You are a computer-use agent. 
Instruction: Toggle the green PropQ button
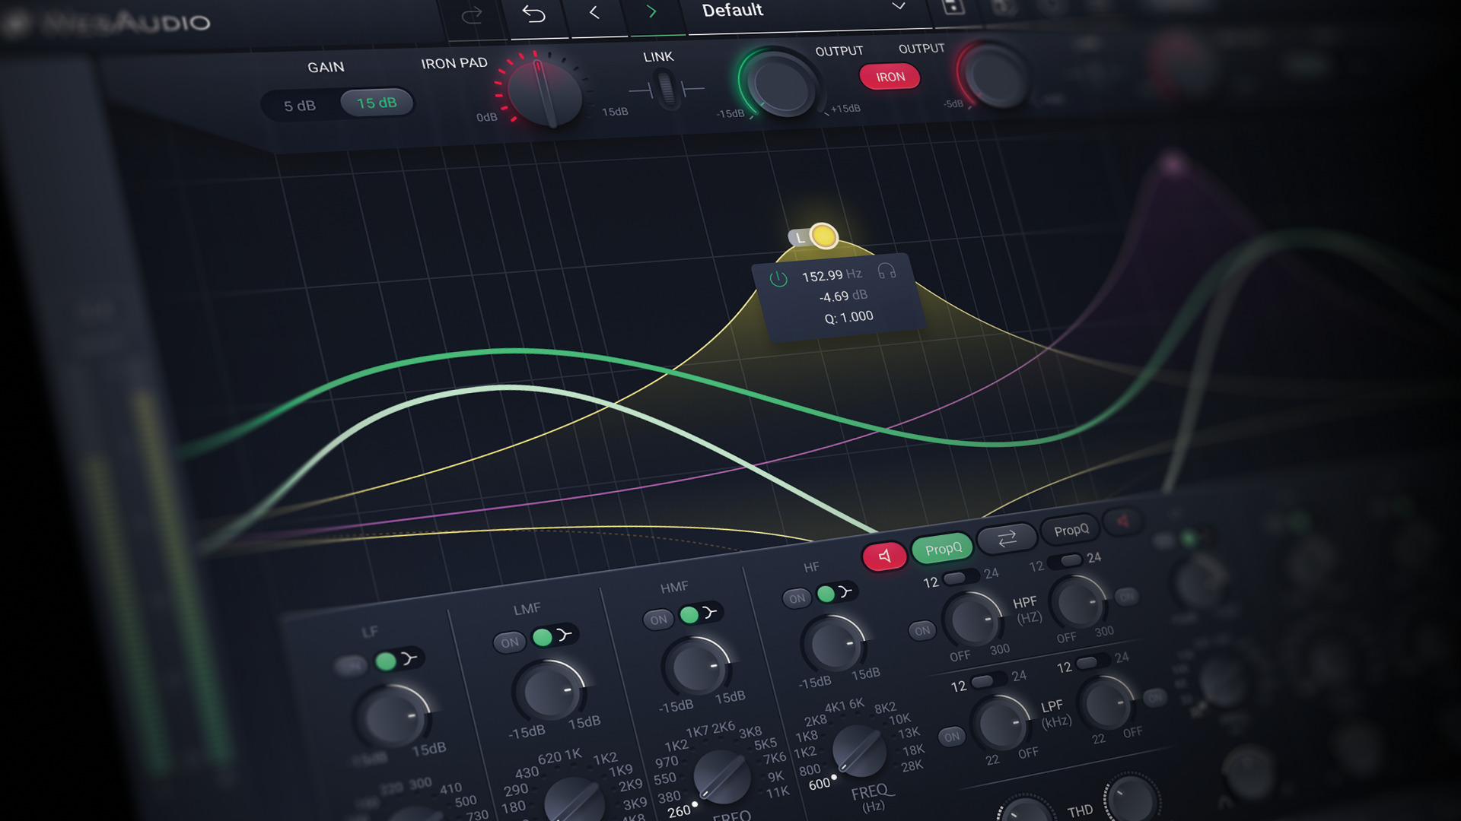tap(943, 549)
